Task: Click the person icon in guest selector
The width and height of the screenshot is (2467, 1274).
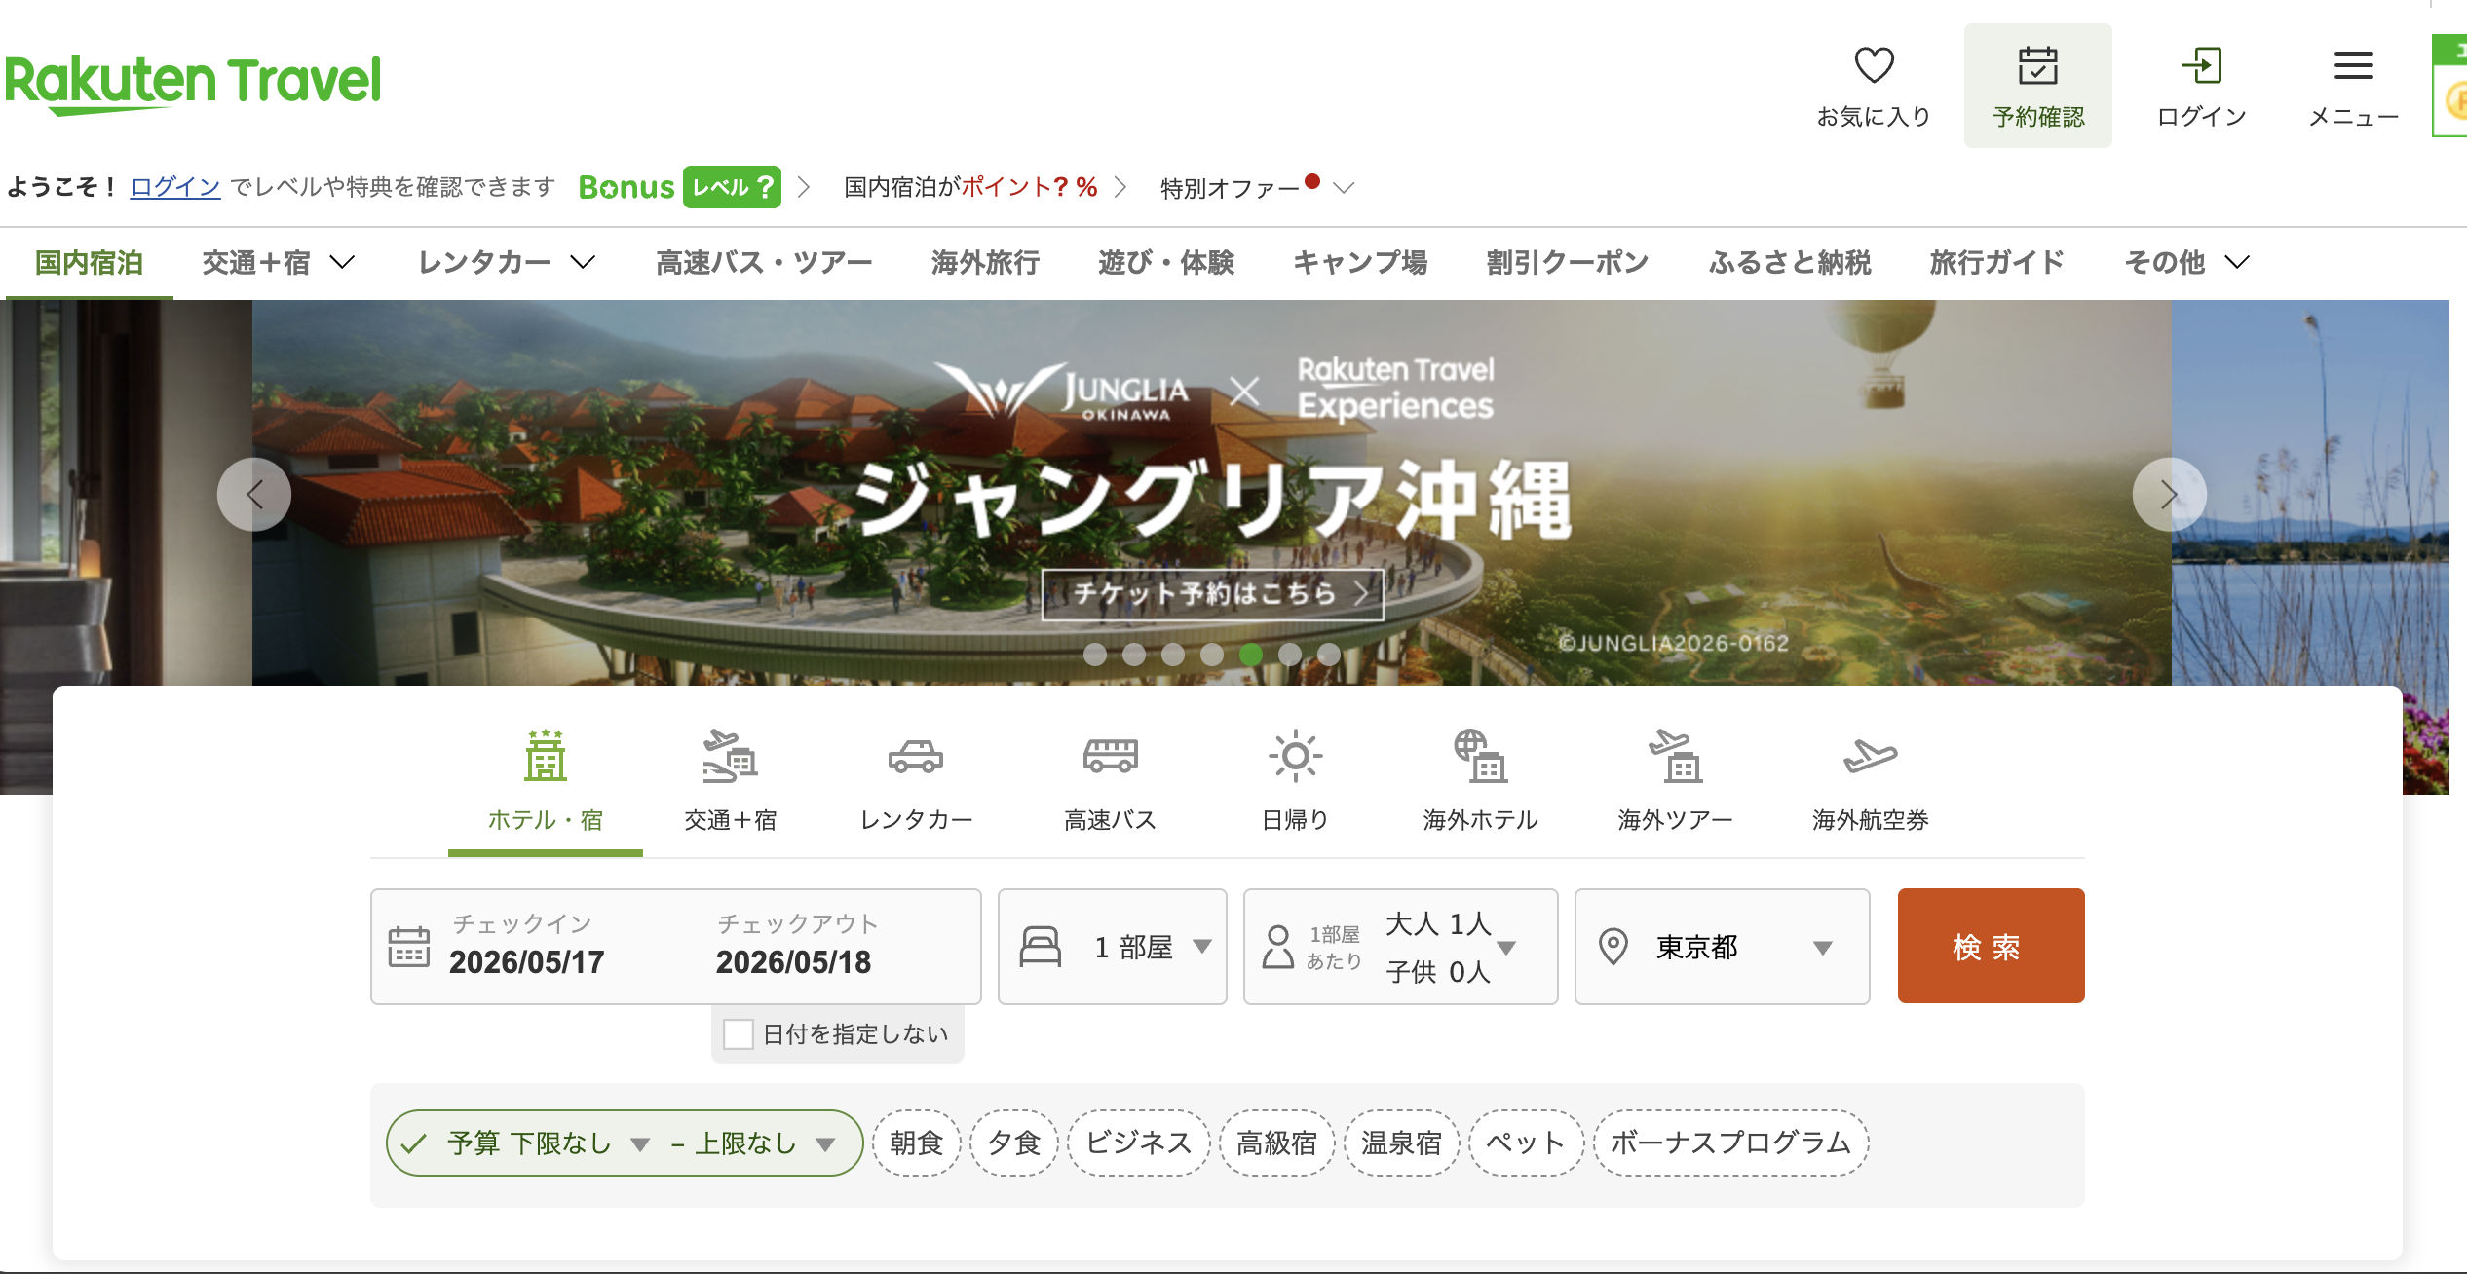Action: click(x=1277, y=946)
